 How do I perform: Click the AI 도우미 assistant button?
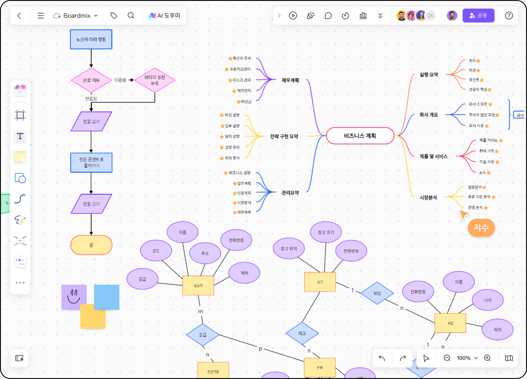[164, 16]
